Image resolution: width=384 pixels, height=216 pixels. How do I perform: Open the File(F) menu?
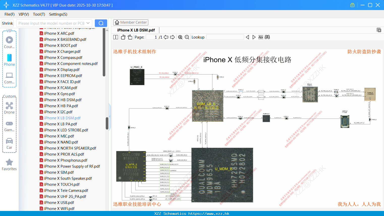point(10,14)
